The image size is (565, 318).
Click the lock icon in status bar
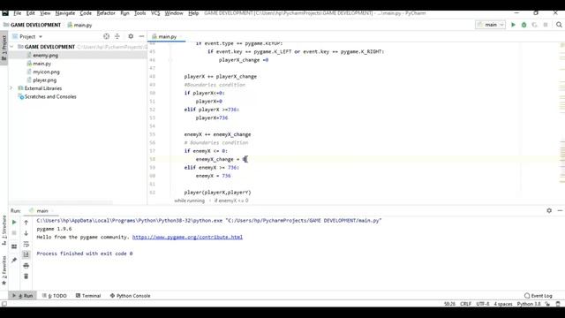[x=547, y=304]
